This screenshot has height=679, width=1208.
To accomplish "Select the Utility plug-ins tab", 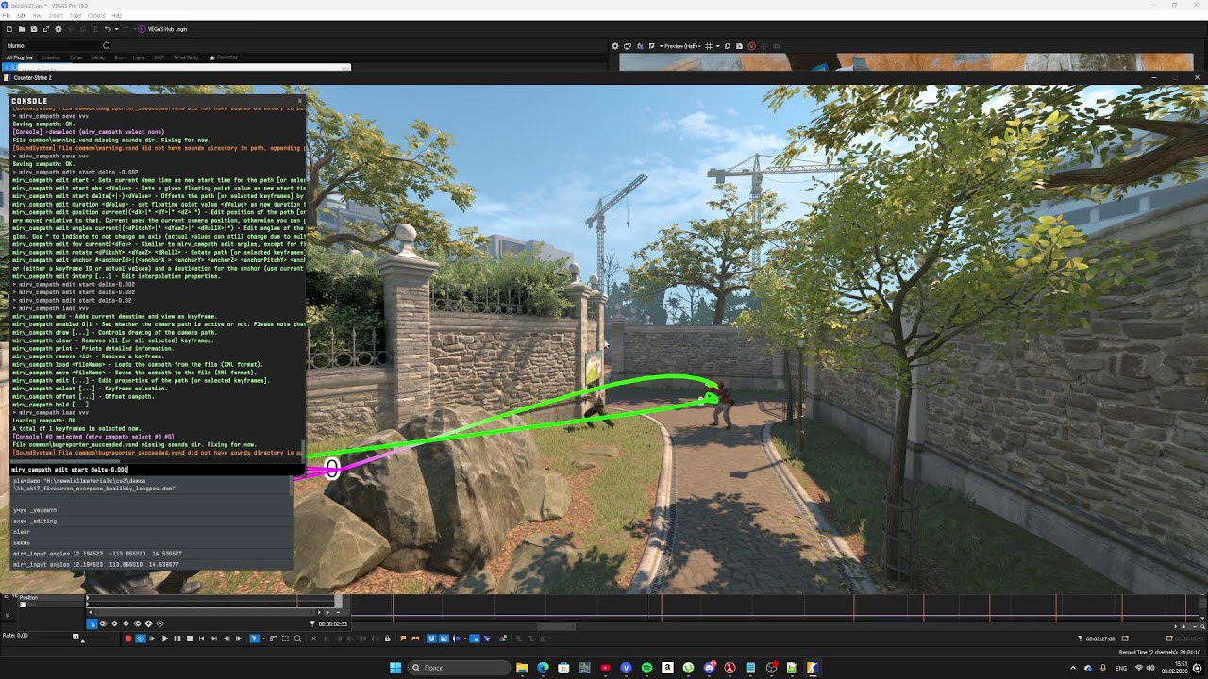I will coord(98,58).
